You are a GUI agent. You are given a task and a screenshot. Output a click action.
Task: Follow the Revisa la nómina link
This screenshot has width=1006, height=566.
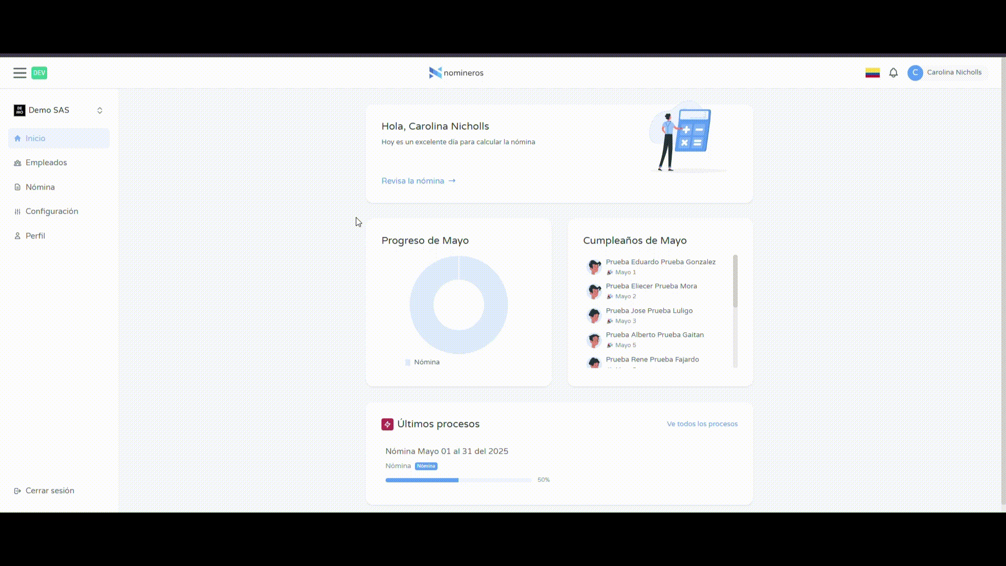[x=418, y=181]
